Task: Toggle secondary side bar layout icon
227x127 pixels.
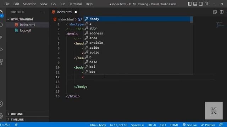Action: 201,4
